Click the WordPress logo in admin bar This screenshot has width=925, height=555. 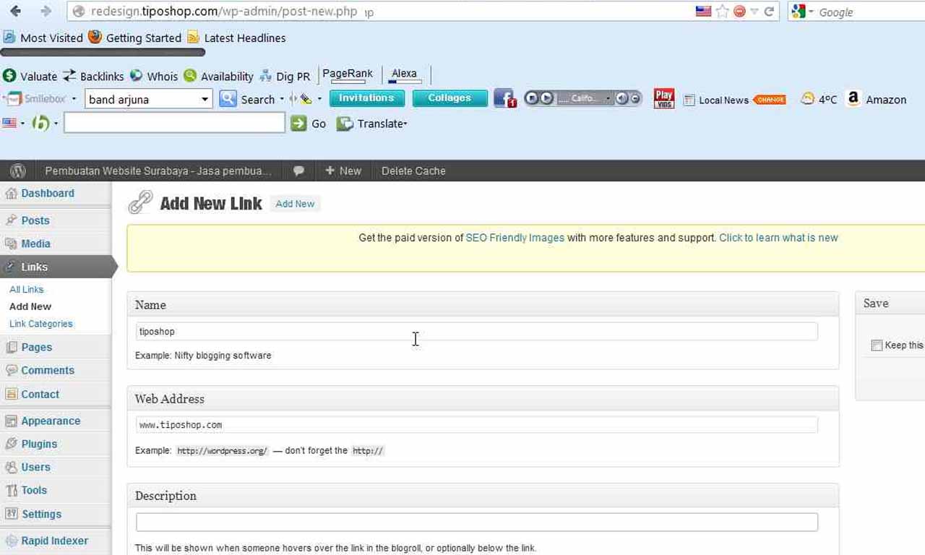point(18,171)
